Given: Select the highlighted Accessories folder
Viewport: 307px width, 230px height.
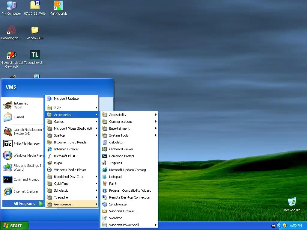Looking at the screenshot, I should [x=72, y=115].
